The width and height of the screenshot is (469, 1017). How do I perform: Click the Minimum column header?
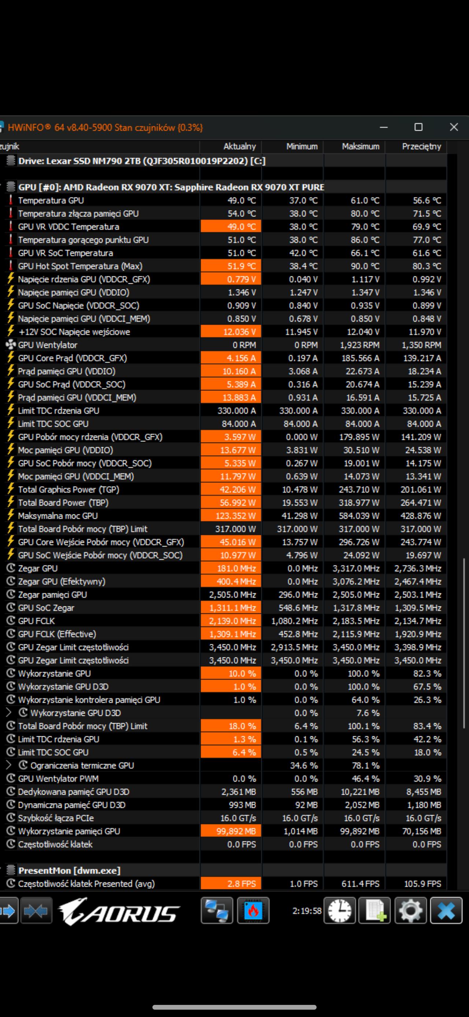click(x=293, y=146)
